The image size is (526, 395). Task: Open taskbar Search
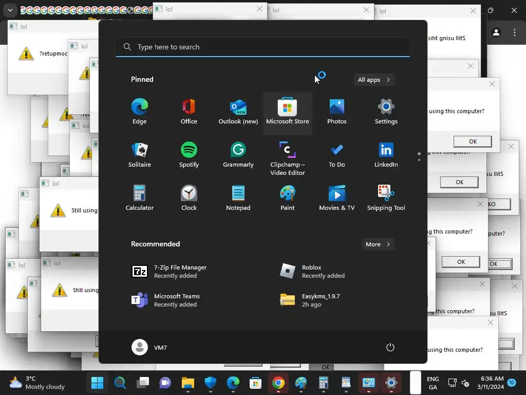click(120, 383)
